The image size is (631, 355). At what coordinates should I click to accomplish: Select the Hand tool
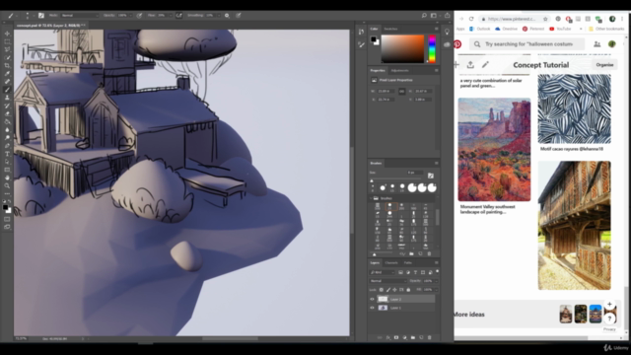click(x=7, y=177)
